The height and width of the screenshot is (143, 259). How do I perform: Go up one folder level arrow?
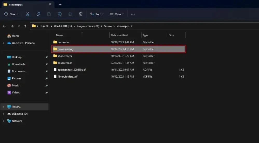tap(25, 26)
